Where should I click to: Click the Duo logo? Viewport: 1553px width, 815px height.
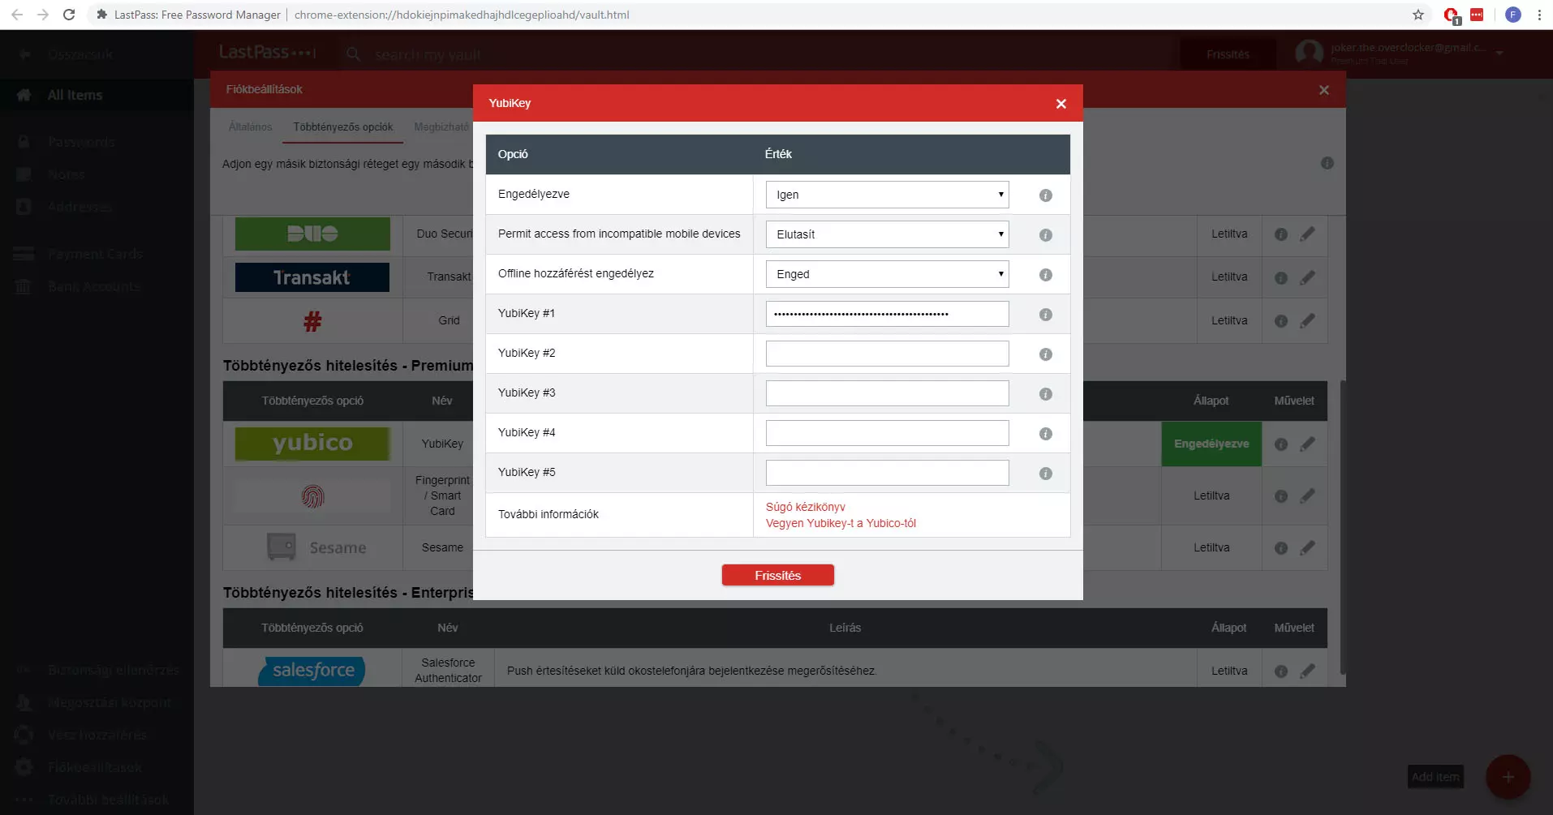click(x=312, y=234)
